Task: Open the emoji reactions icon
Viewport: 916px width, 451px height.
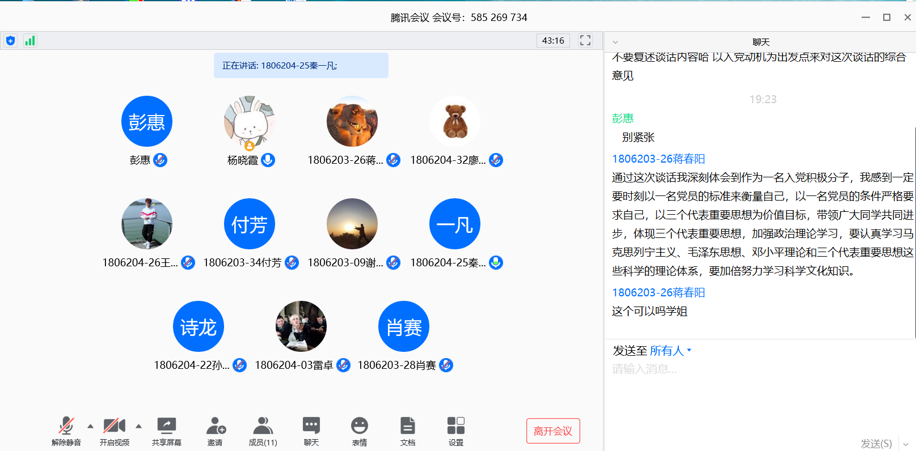Action: (359, 426)
